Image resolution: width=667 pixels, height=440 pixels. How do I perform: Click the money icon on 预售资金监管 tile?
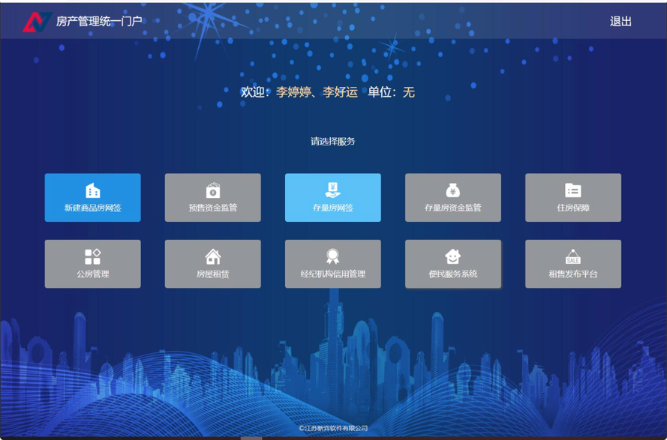click(213, 190)
